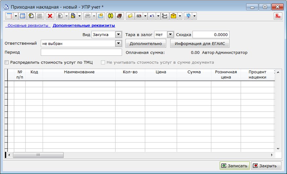Click the new document icon with star

coord(31,16)
